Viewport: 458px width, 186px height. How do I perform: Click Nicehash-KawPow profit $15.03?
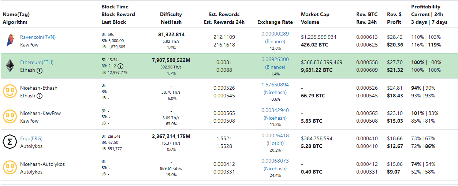click(x=395, y=121)
